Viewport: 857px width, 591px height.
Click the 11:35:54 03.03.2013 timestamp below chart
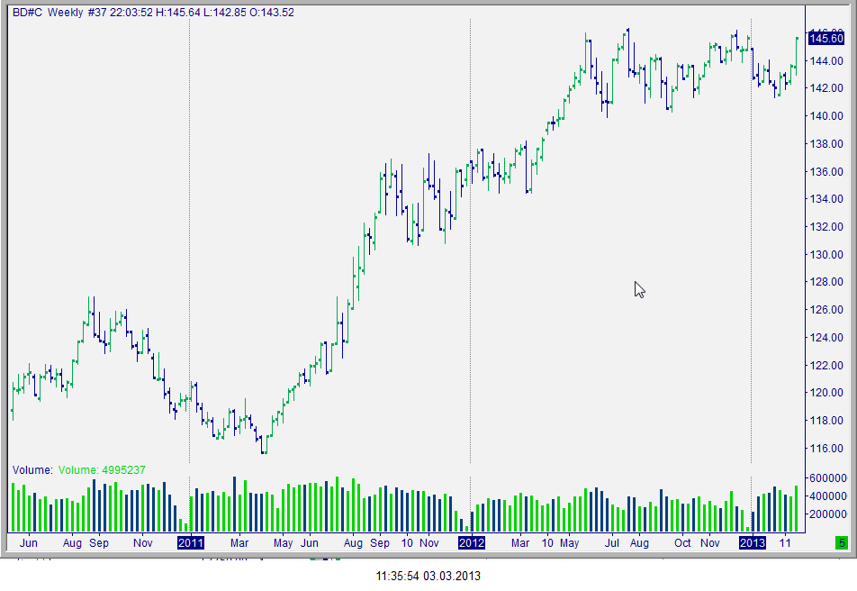point(428,577)
